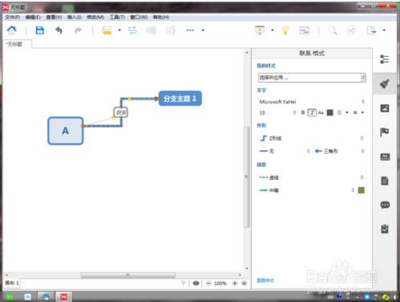This screenshot has width=400, height=302.
Task: Open the Microsoft YaHei font dropdown
Action: 312,101
